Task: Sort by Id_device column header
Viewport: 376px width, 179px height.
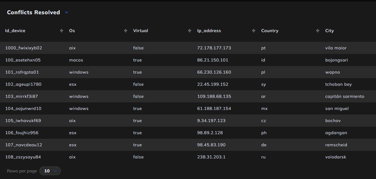Action: (x=15, y=31)
